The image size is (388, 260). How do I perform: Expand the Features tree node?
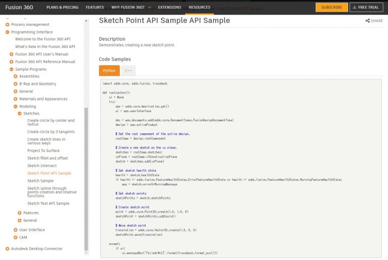[x=20, y=213]
